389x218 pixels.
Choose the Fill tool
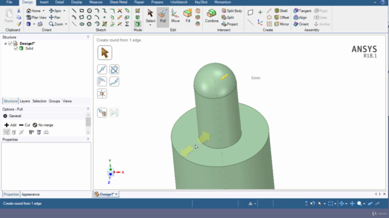[188, 16]
